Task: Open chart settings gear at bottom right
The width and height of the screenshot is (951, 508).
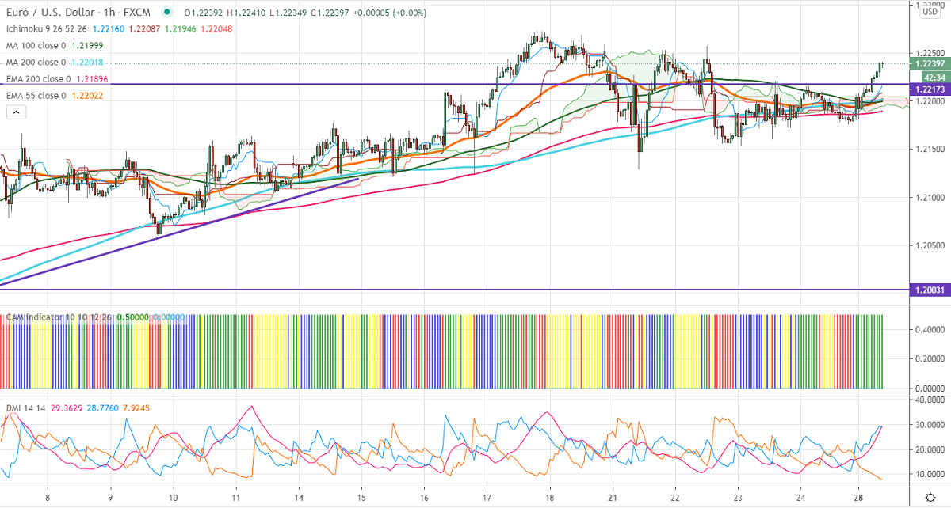Action: (x=930, y=499)
